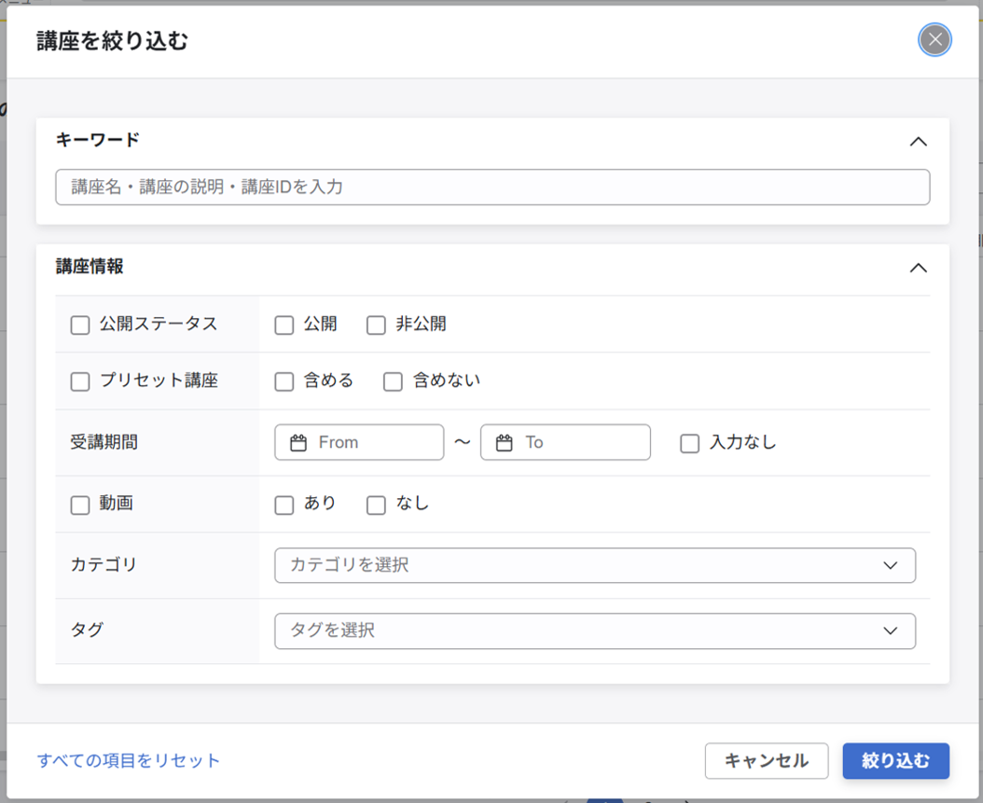Check the 動画 checkbox

(x=80, y=504)
